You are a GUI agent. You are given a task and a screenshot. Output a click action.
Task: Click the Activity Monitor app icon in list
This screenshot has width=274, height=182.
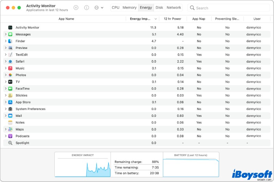[x=10, y=27]
